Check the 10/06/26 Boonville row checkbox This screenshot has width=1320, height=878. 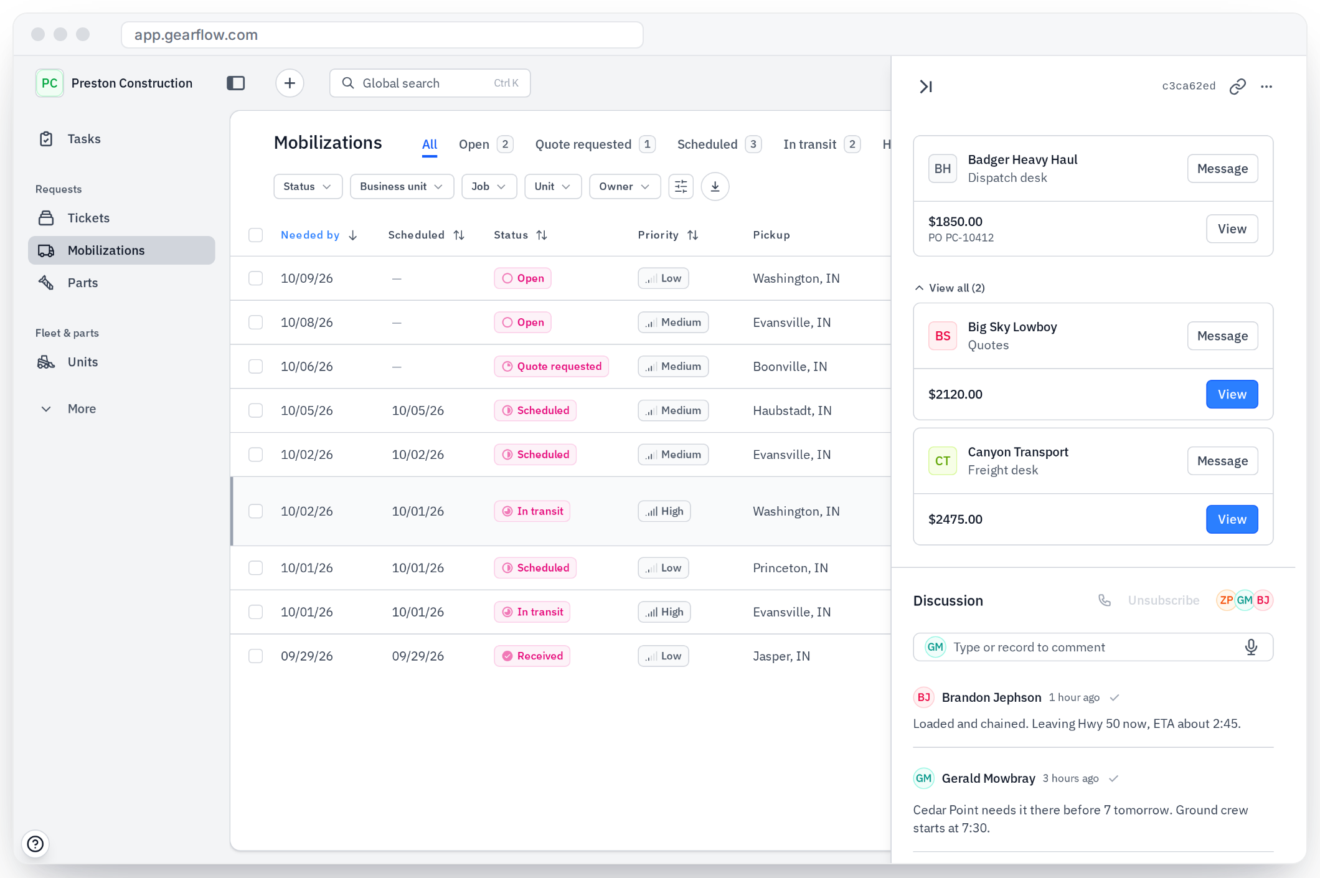(255, 366)
